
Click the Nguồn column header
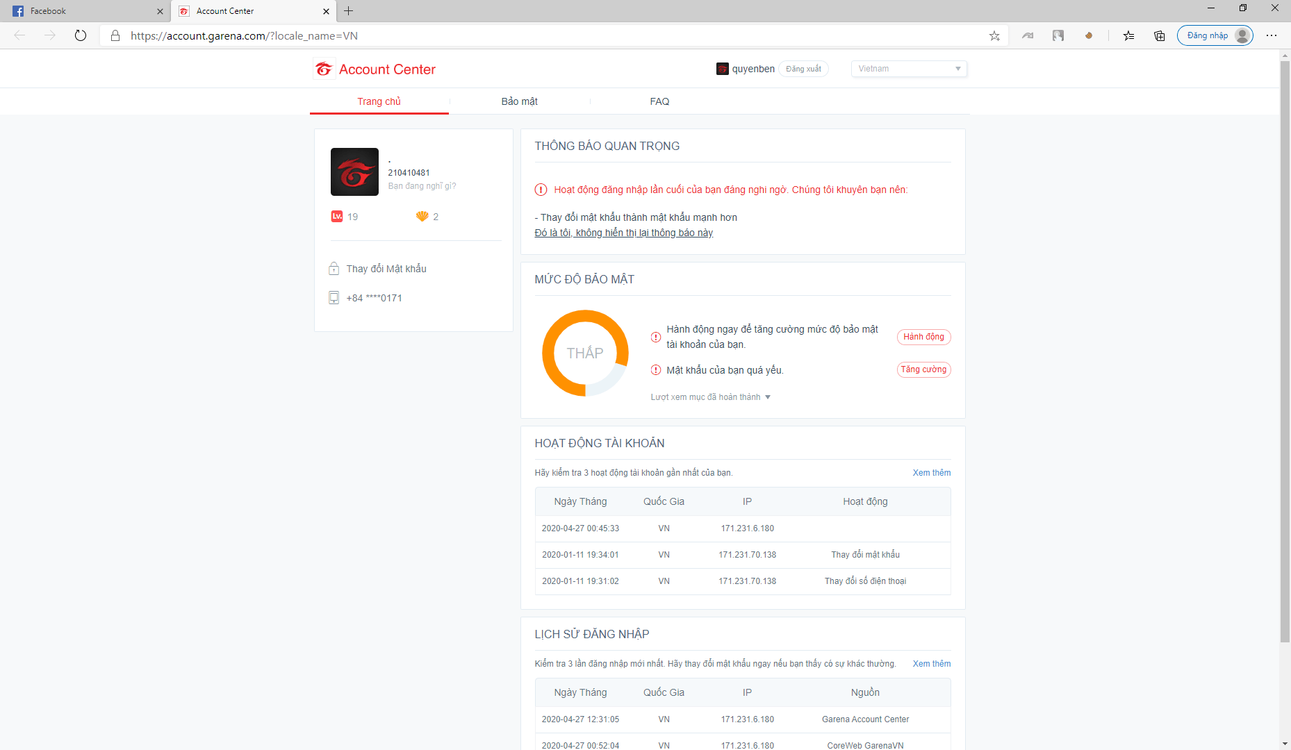pyautogui.click(x=865, y=692)
